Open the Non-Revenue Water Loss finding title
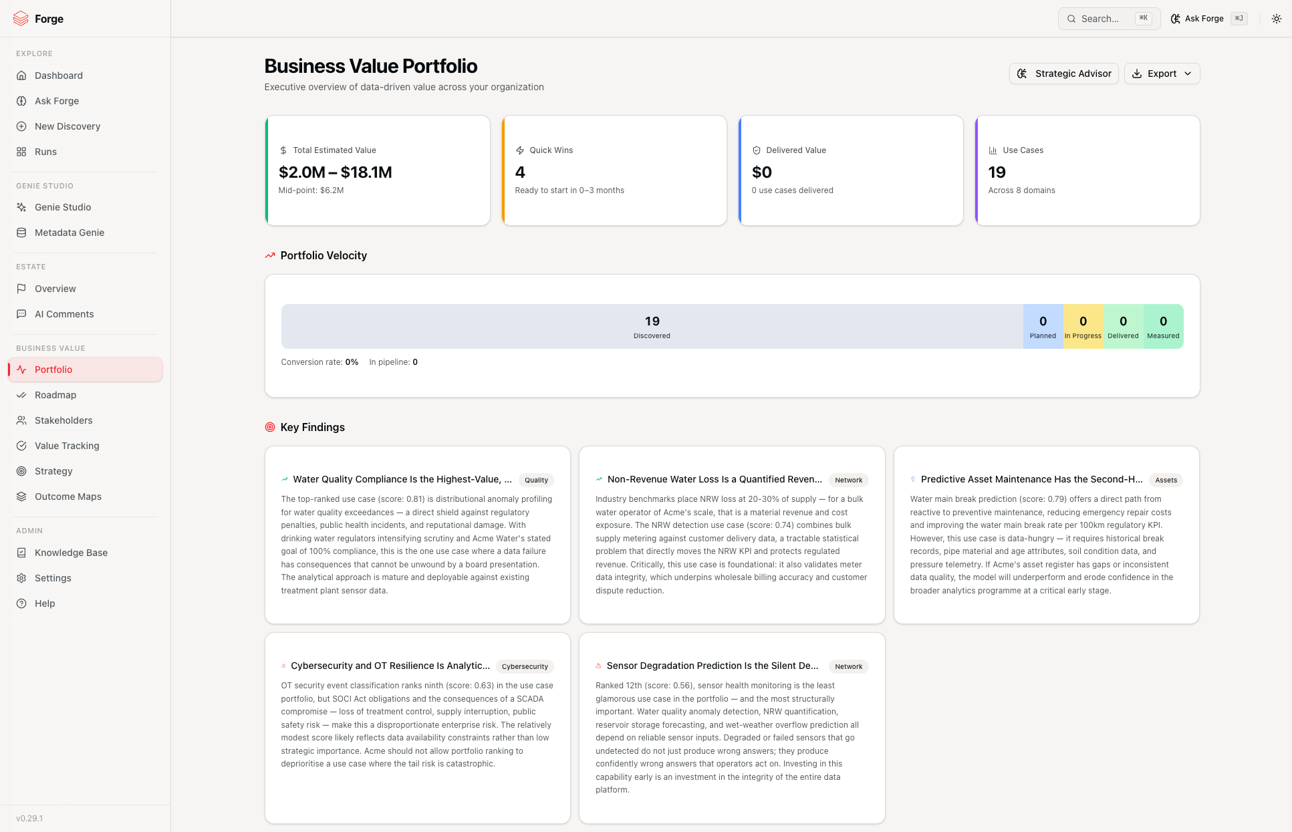Image resolution: width=1292 pixels, height=832 pixels. pos(715,479)
